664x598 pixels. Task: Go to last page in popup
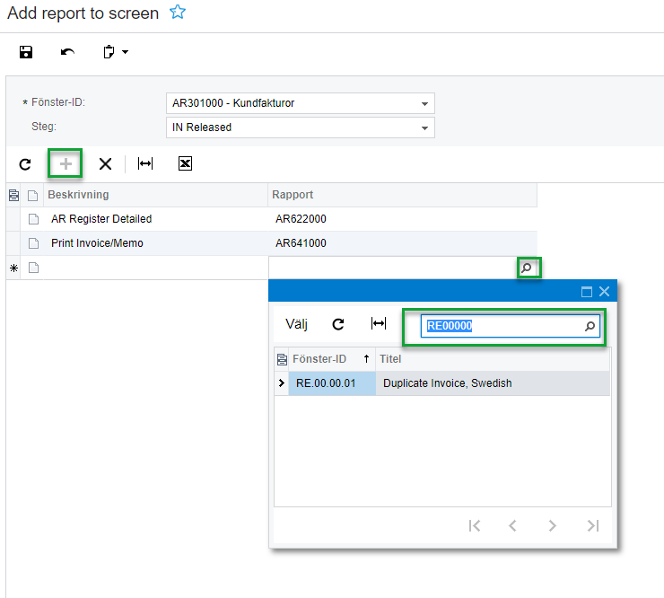(x=593, y=526)
